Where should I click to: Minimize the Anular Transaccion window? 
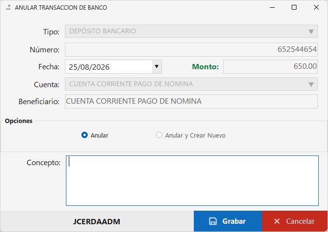point(272,8)
